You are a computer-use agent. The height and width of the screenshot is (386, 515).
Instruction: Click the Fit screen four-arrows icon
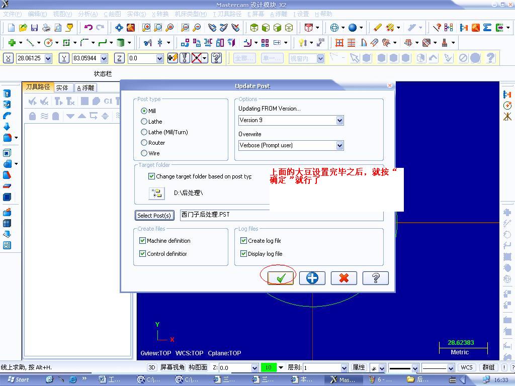(x=119, y=28)
